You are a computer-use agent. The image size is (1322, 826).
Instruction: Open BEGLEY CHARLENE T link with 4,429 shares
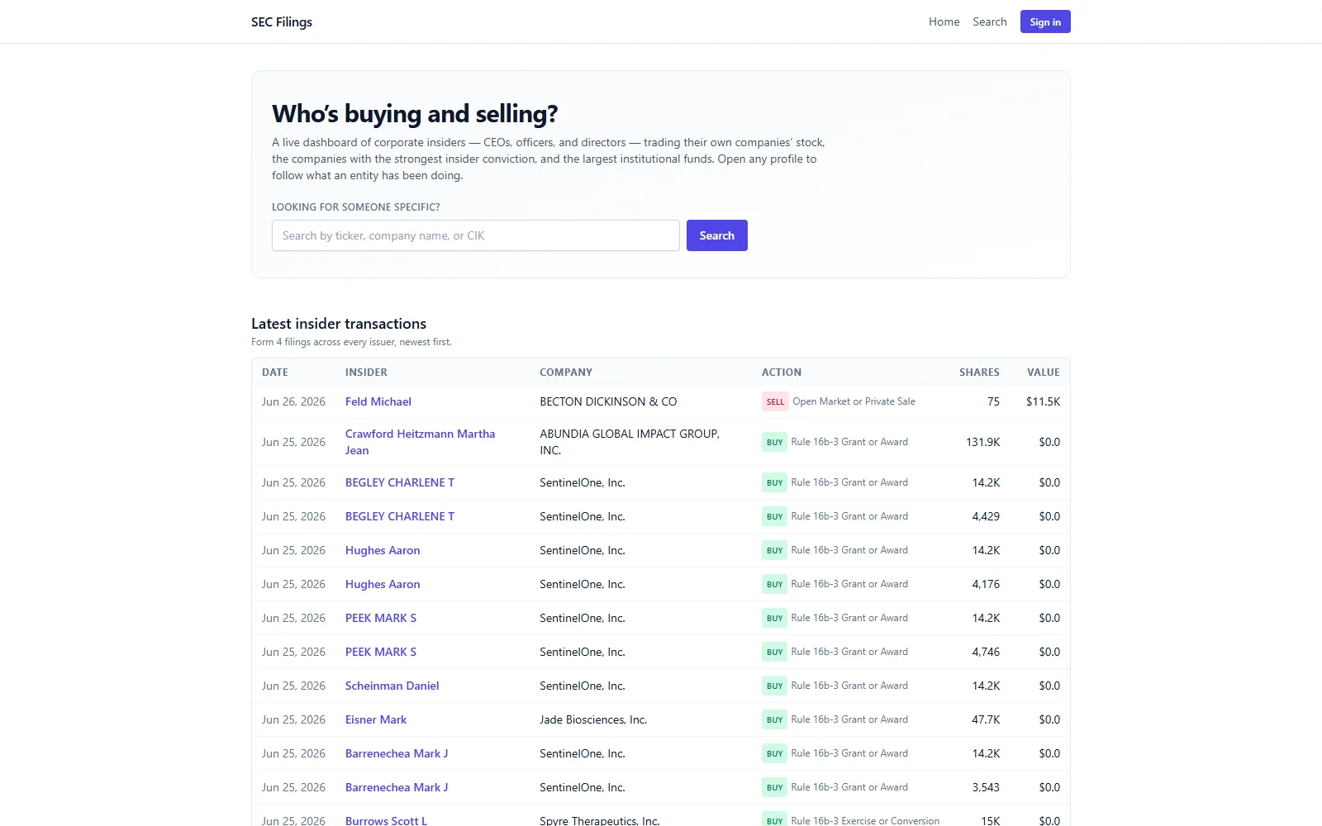pos(400,516)
